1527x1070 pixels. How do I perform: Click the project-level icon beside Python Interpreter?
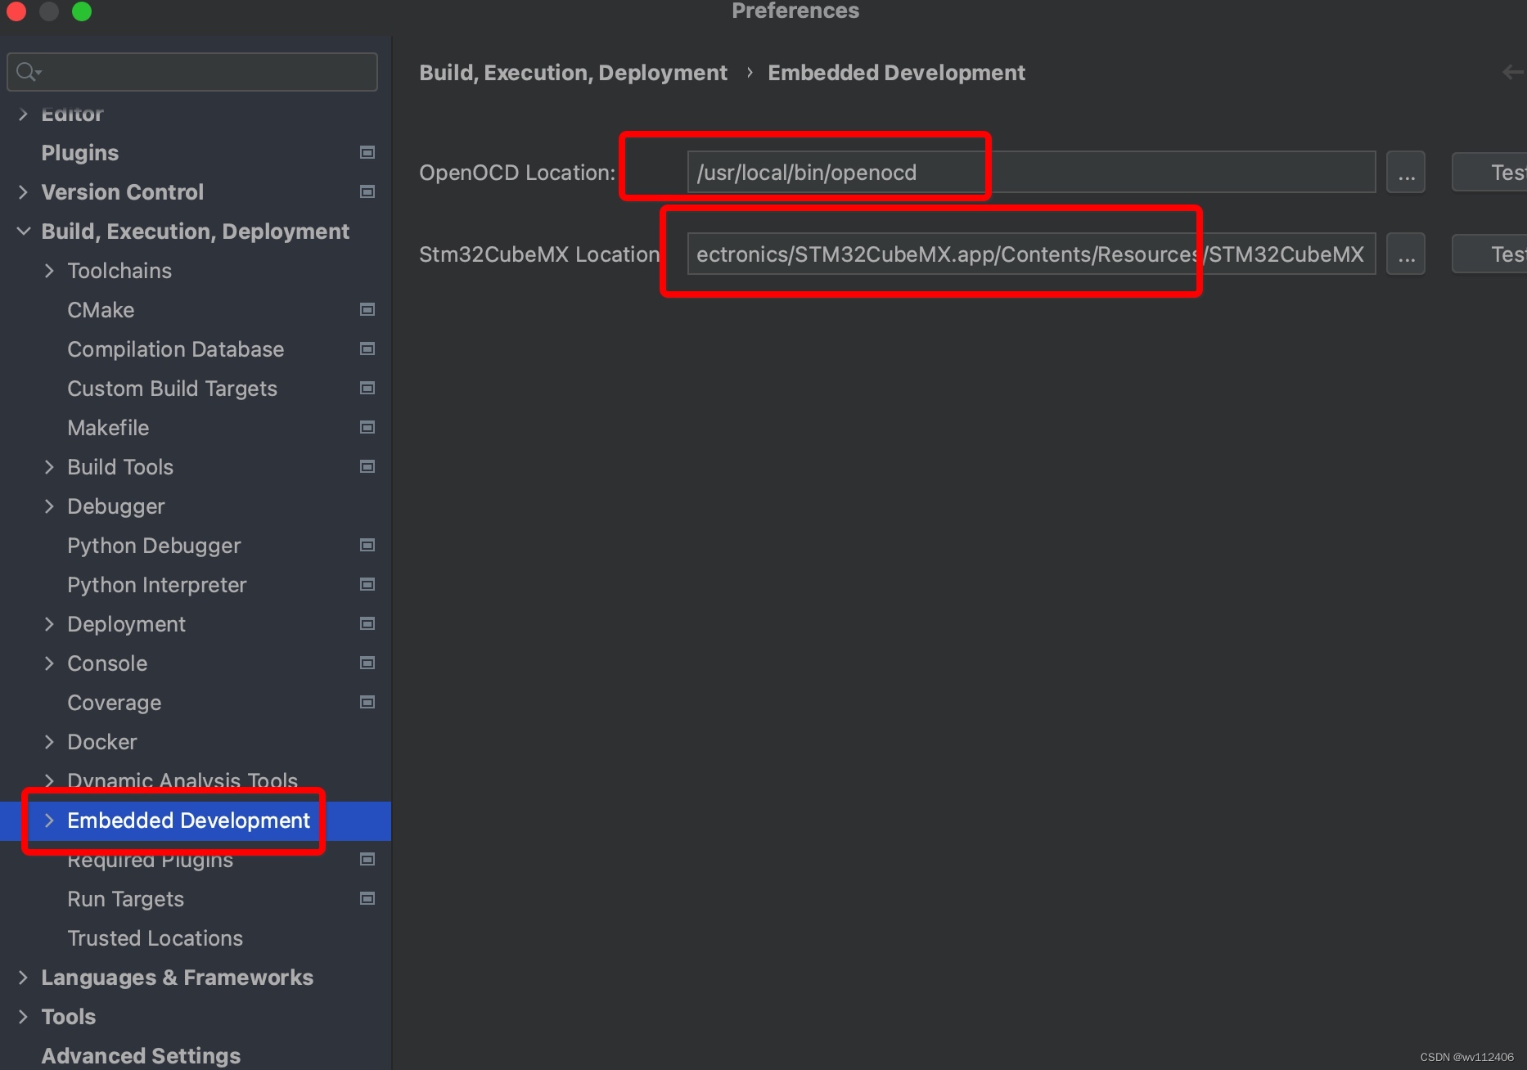coord(367,584)
